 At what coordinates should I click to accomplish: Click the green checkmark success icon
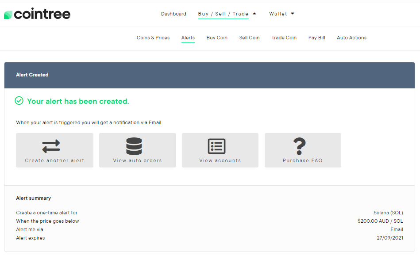coord(19,101)
